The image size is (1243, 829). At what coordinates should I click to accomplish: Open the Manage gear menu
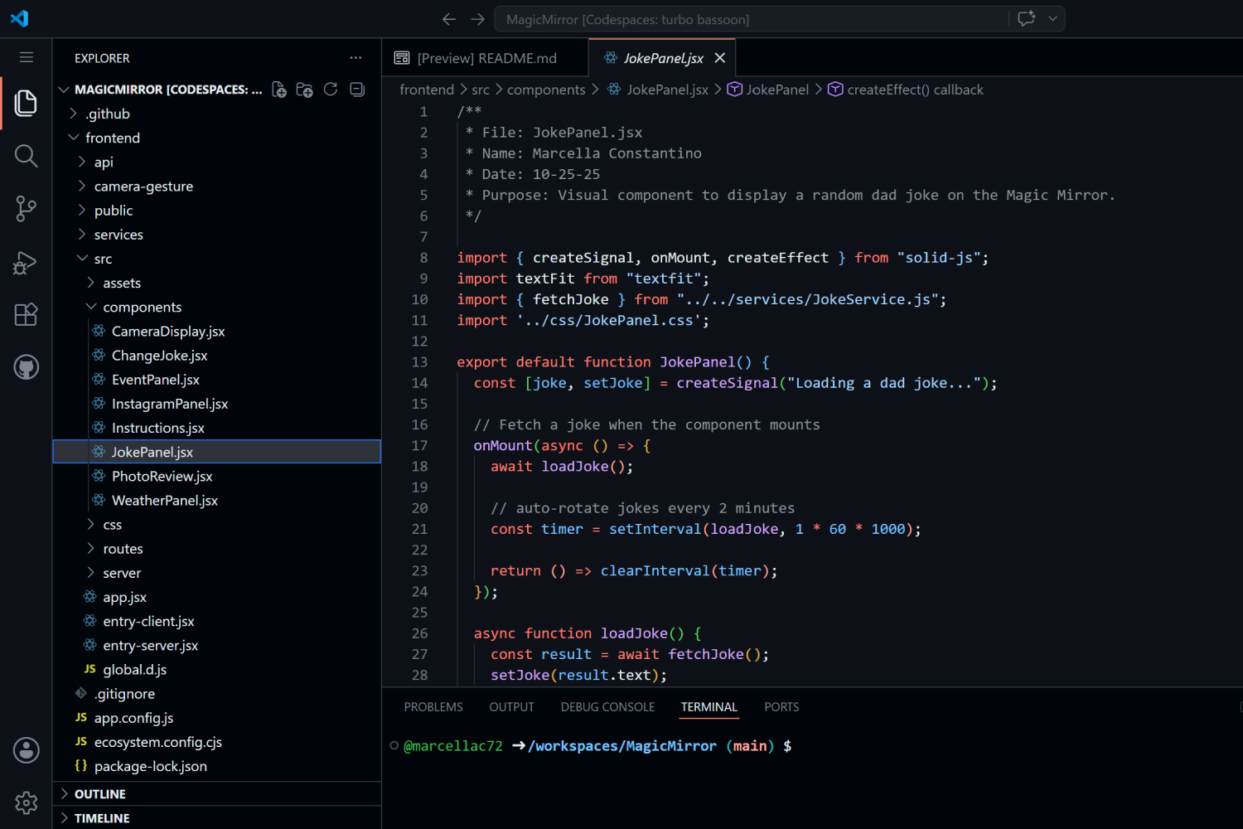(x=26, y=802)
